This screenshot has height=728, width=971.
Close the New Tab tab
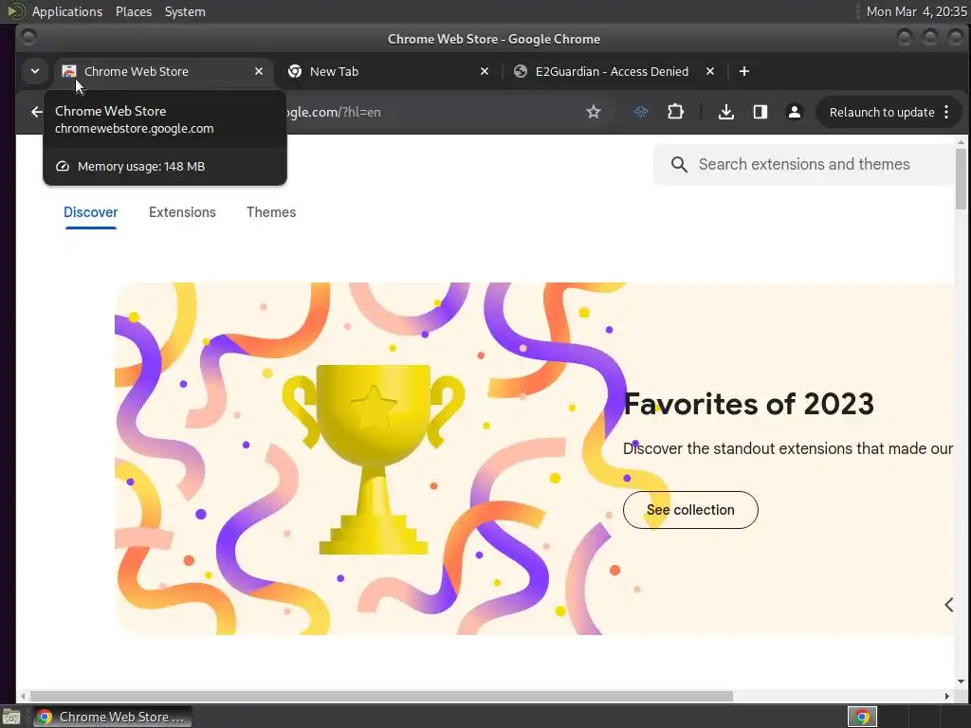pyautogui.click(x=485, y=71)
